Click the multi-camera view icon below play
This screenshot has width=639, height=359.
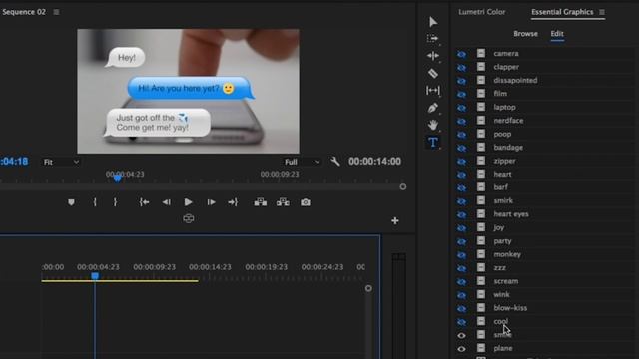(x=189, y=218)
